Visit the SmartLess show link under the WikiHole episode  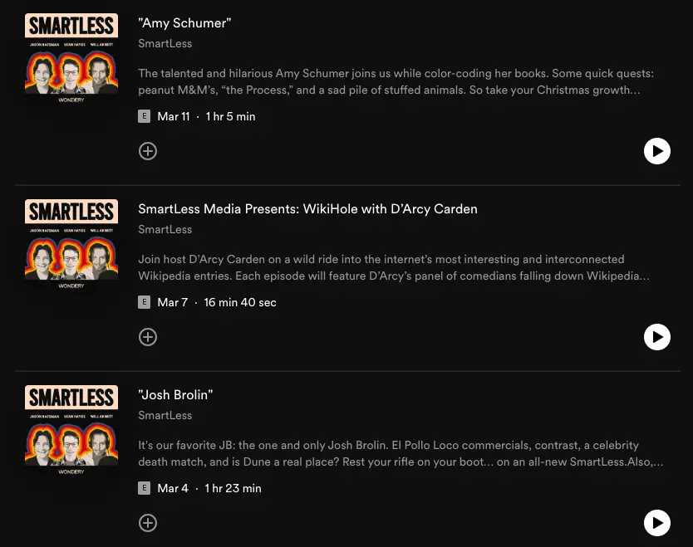click(165, 229)
